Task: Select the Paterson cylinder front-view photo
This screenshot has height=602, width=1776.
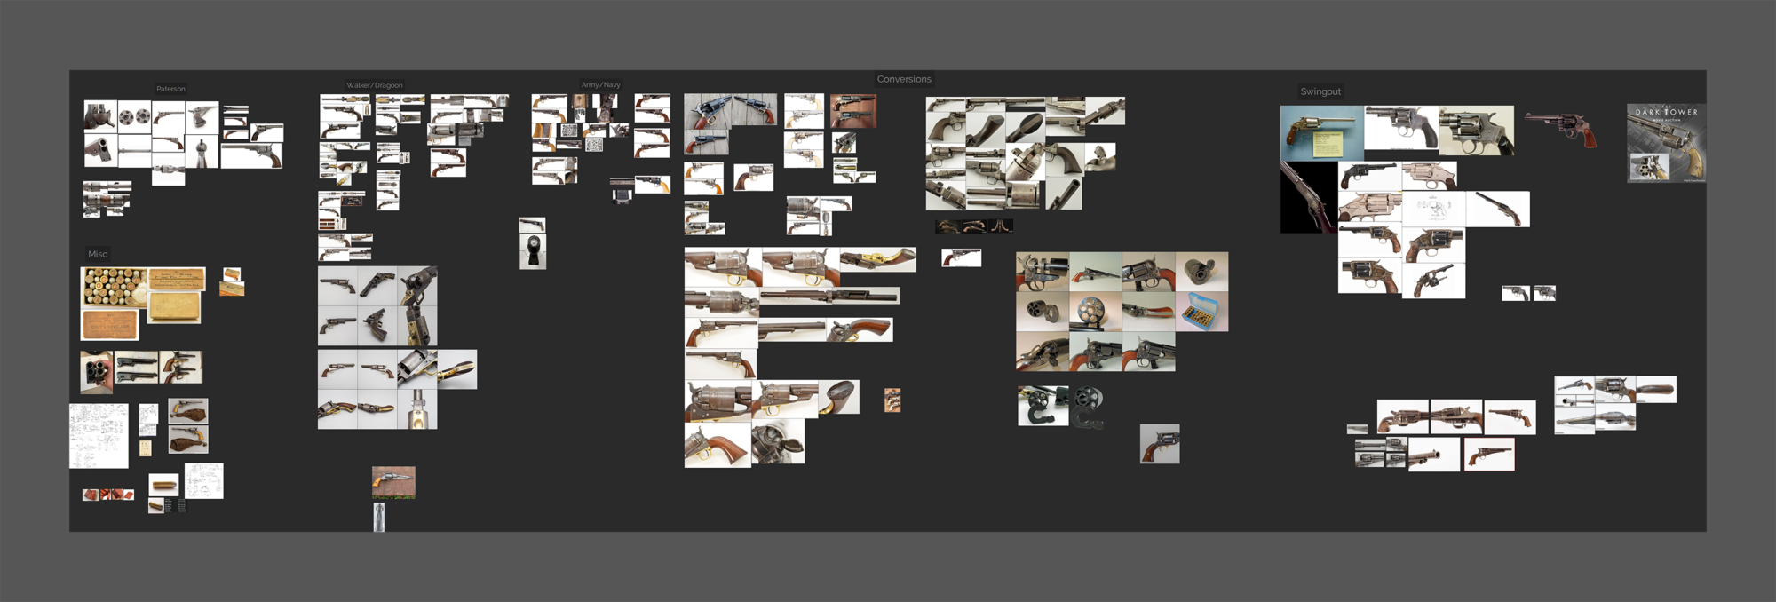Action: point(134,116)
